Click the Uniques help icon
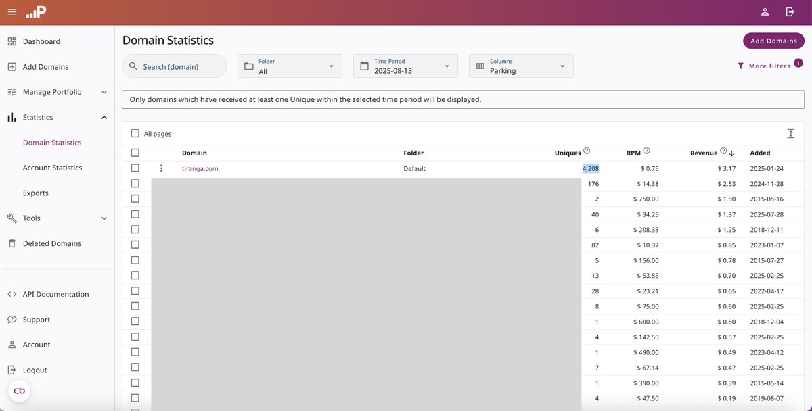The height and width of the screenshot is (411, 812). click(x=587, y=151)
